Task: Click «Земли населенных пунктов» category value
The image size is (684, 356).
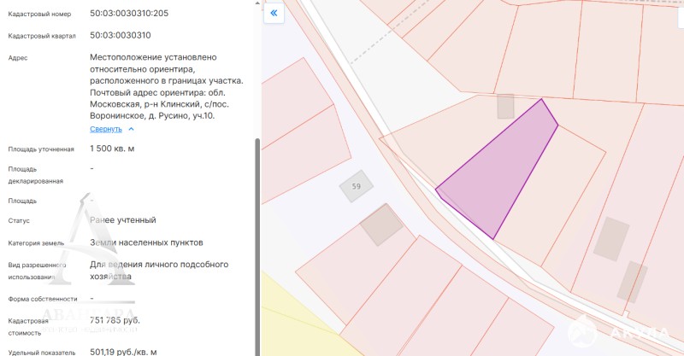Action: 146,242
